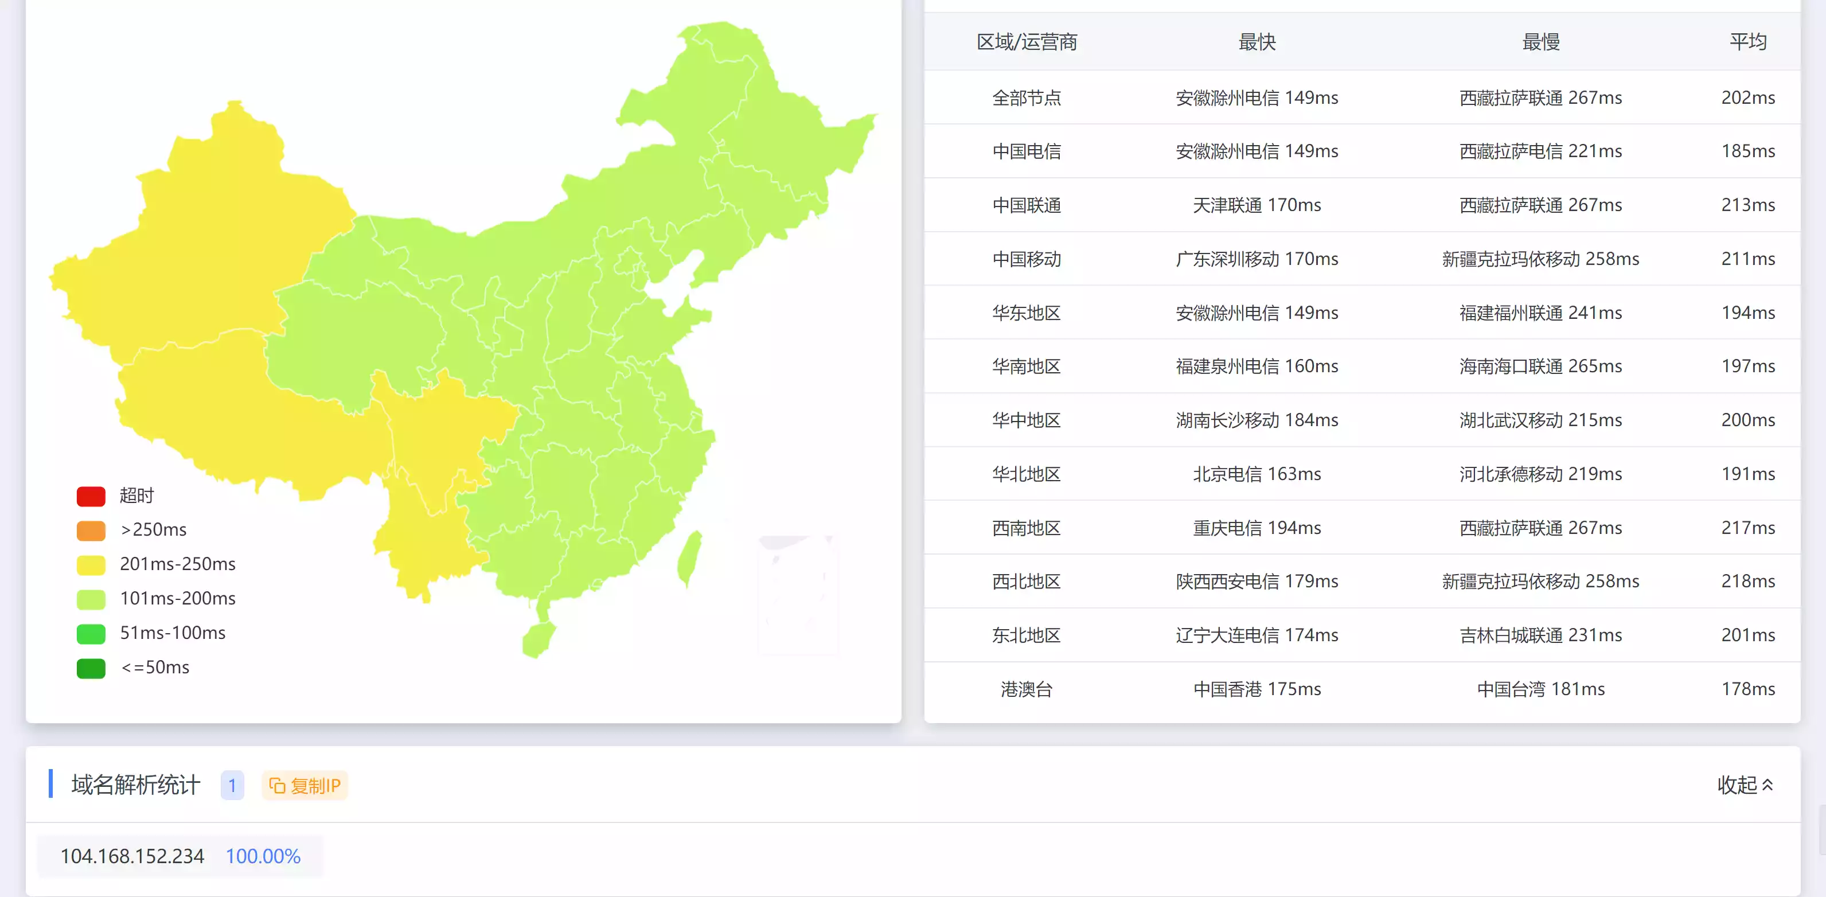Click Hainan island on the map
This screenshot has width=1826, height=897.
click(x=539, y=639)
